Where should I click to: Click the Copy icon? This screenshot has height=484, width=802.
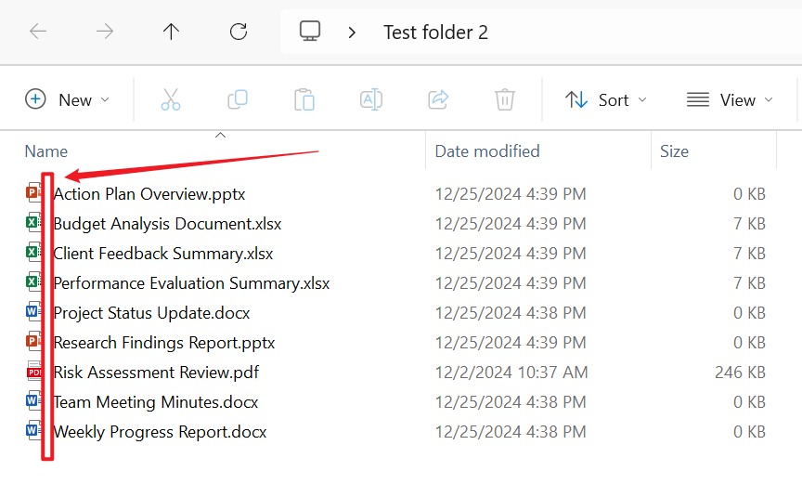(x=238, y=99)
